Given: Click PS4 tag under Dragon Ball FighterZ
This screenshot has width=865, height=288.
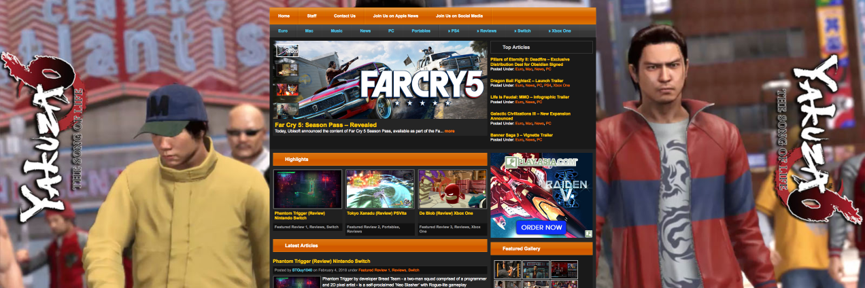Looking at the screenshot, I should point(547,86).
